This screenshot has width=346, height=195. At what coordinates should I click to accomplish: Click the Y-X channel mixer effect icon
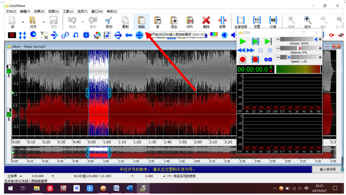(44, 35)
